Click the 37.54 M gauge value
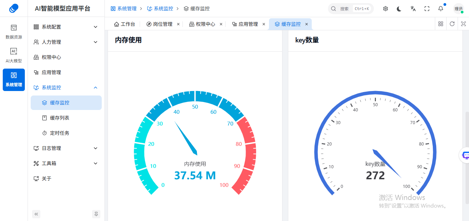Viewport: 469px width, 221px height. pyautogui.click(x=195, y=175)
